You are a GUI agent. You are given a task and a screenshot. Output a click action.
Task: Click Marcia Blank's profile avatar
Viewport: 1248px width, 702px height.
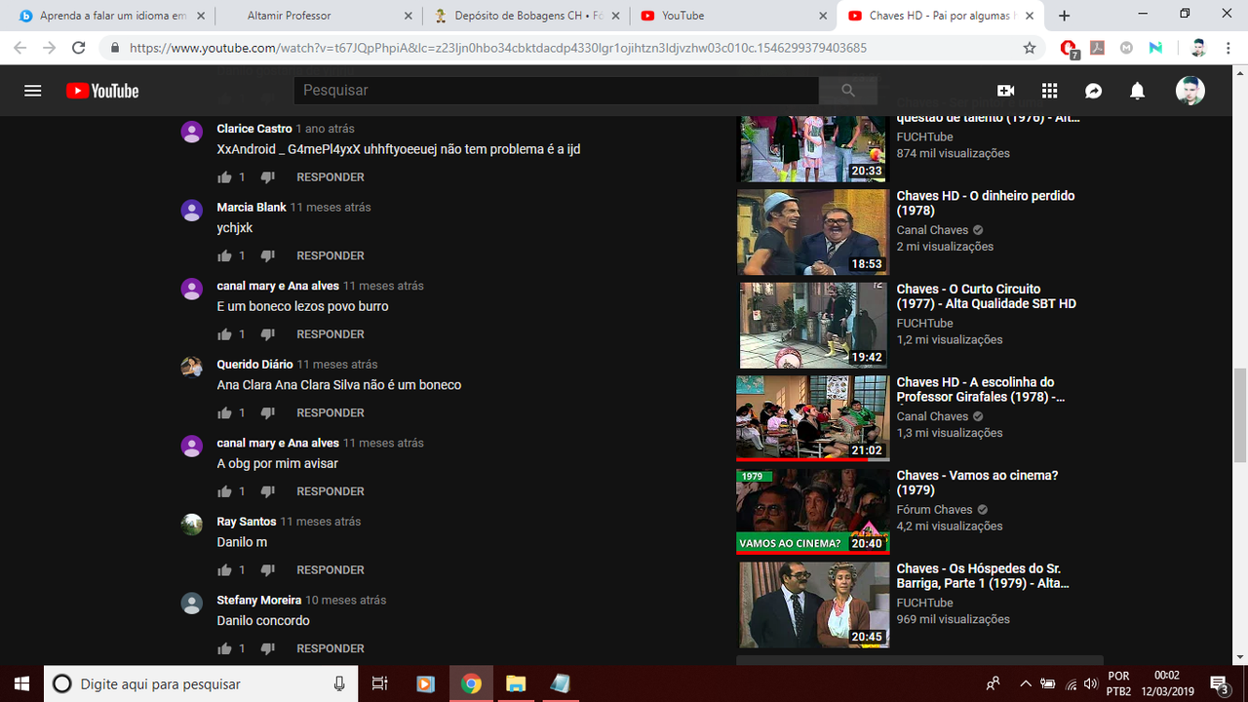tap(192, 211)
